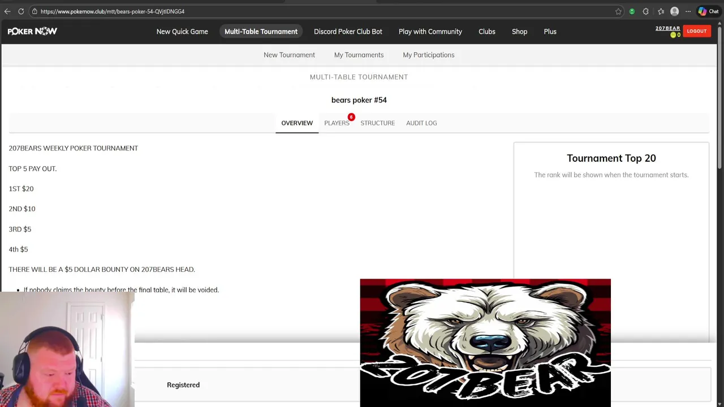The width and height of the screenshot is (724, 407).
Task: Open the favorites list icon
Action: click(x=661, y=11)
